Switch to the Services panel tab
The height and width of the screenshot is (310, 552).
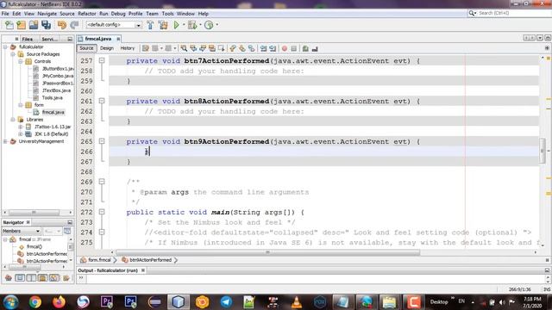49,39
